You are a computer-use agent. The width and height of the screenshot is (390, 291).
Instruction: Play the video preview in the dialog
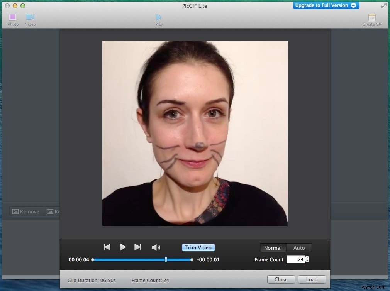coord(123,247)
